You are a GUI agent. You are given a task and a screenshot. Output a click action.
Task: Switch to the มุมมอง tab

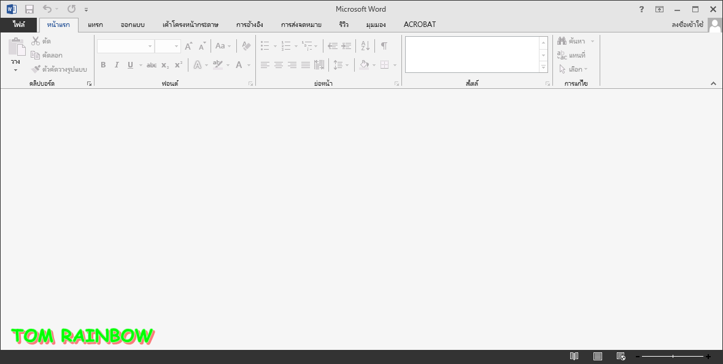click(x=376, y=25)
